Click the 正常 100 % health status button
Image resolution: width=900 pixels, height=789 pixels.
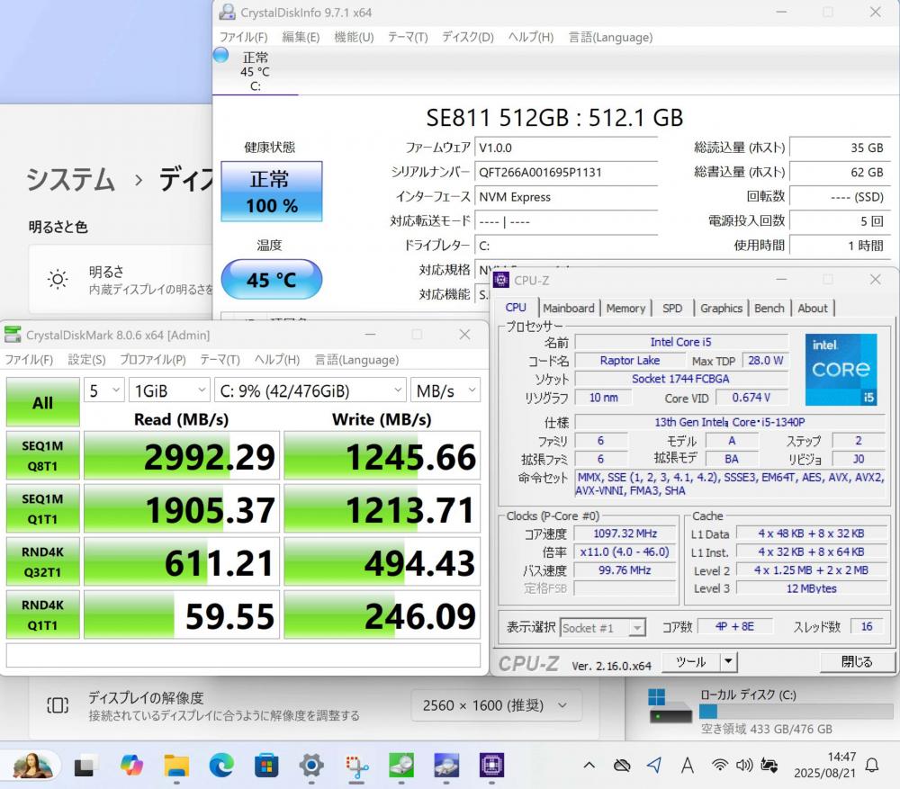(272, 191)
